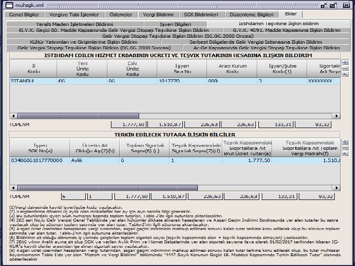This screenshot has width=355, height=266.
Task: Click upper TOPLAM field showing 1.510,87
Action: pyautogui.click(x=166, y=125)
